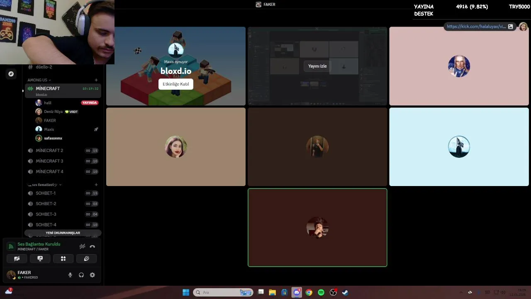531x299 pixels.
Task: Open the Windows Start menu
Action: click(x=186, y=292)
